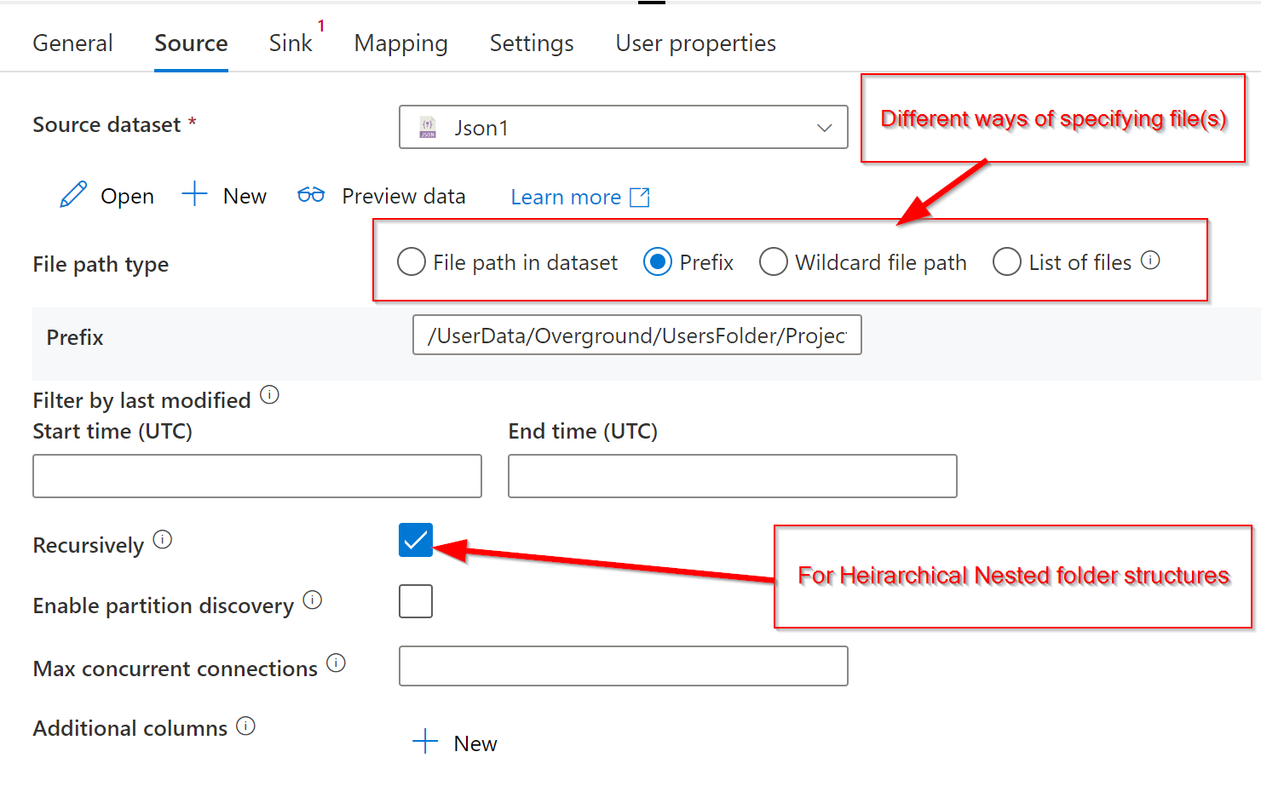The height and width of the screenshot is (792, 1261).
Task: Enable partition discovery
Action: click(x=415, y=601)
